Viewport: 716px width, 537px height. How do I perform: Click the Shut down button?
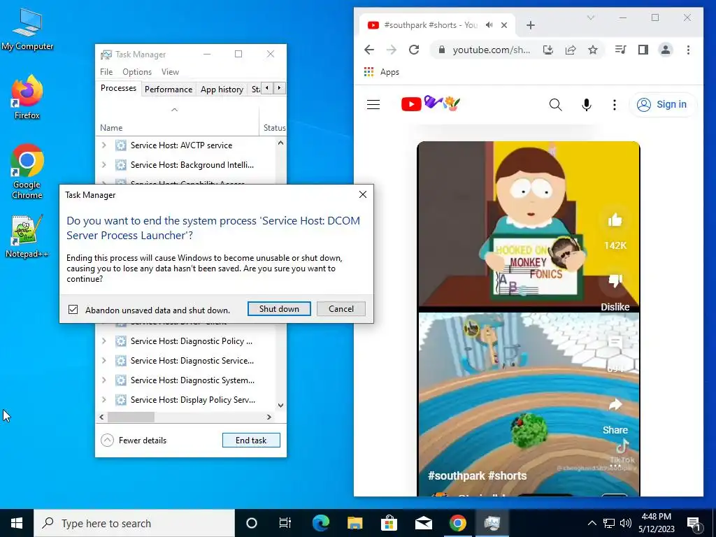(279, 308)
